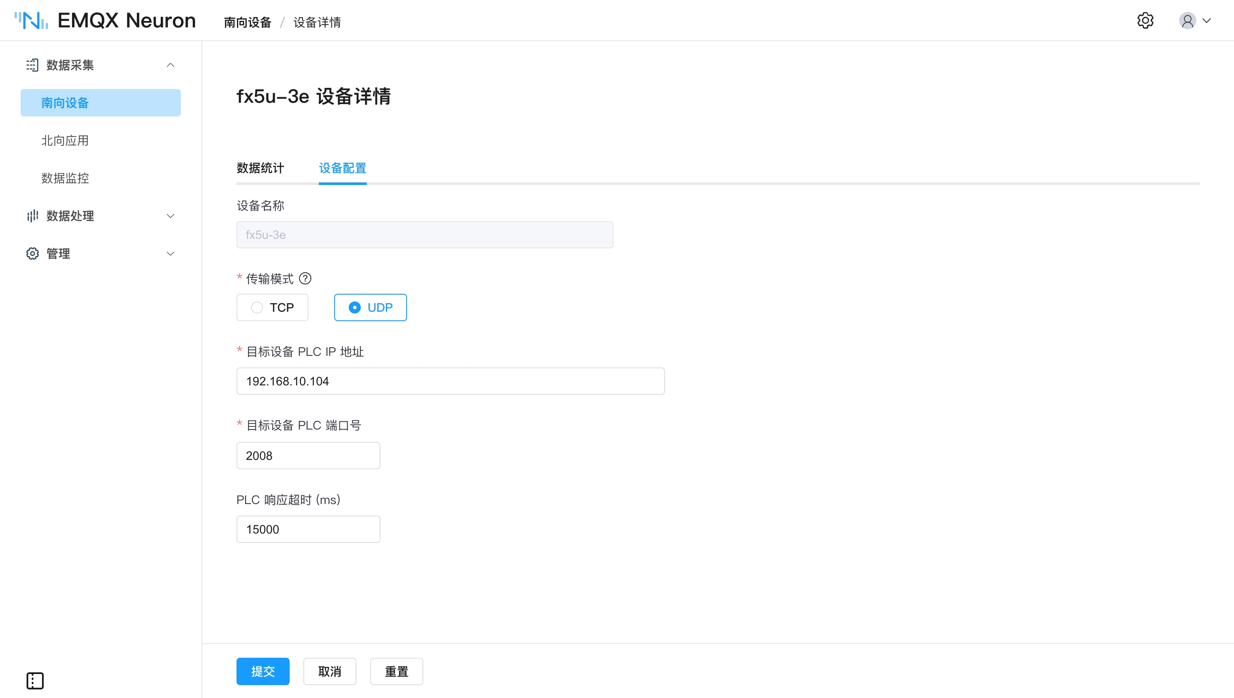Click the EMQX Neuron logo icon
This screenshot has height=698, width=1234.
point(31,21)
